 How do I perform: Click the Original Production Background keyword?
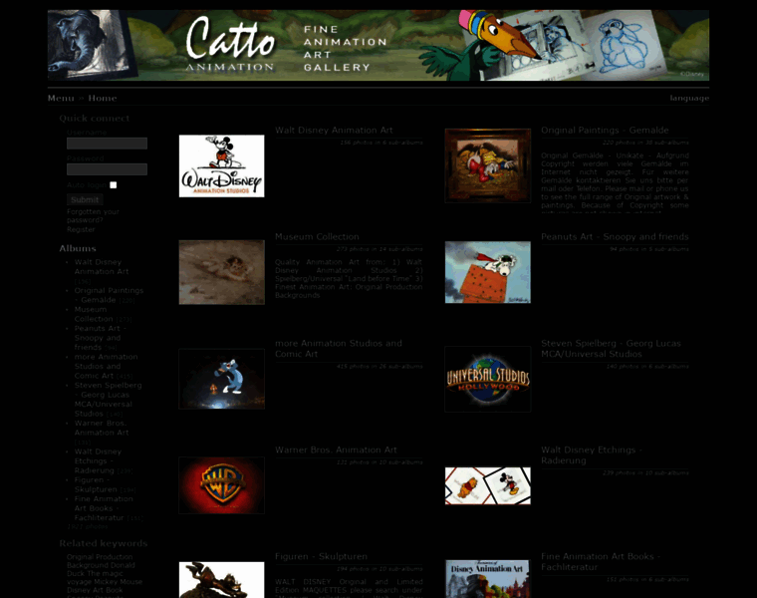click(x=101, y=561)
